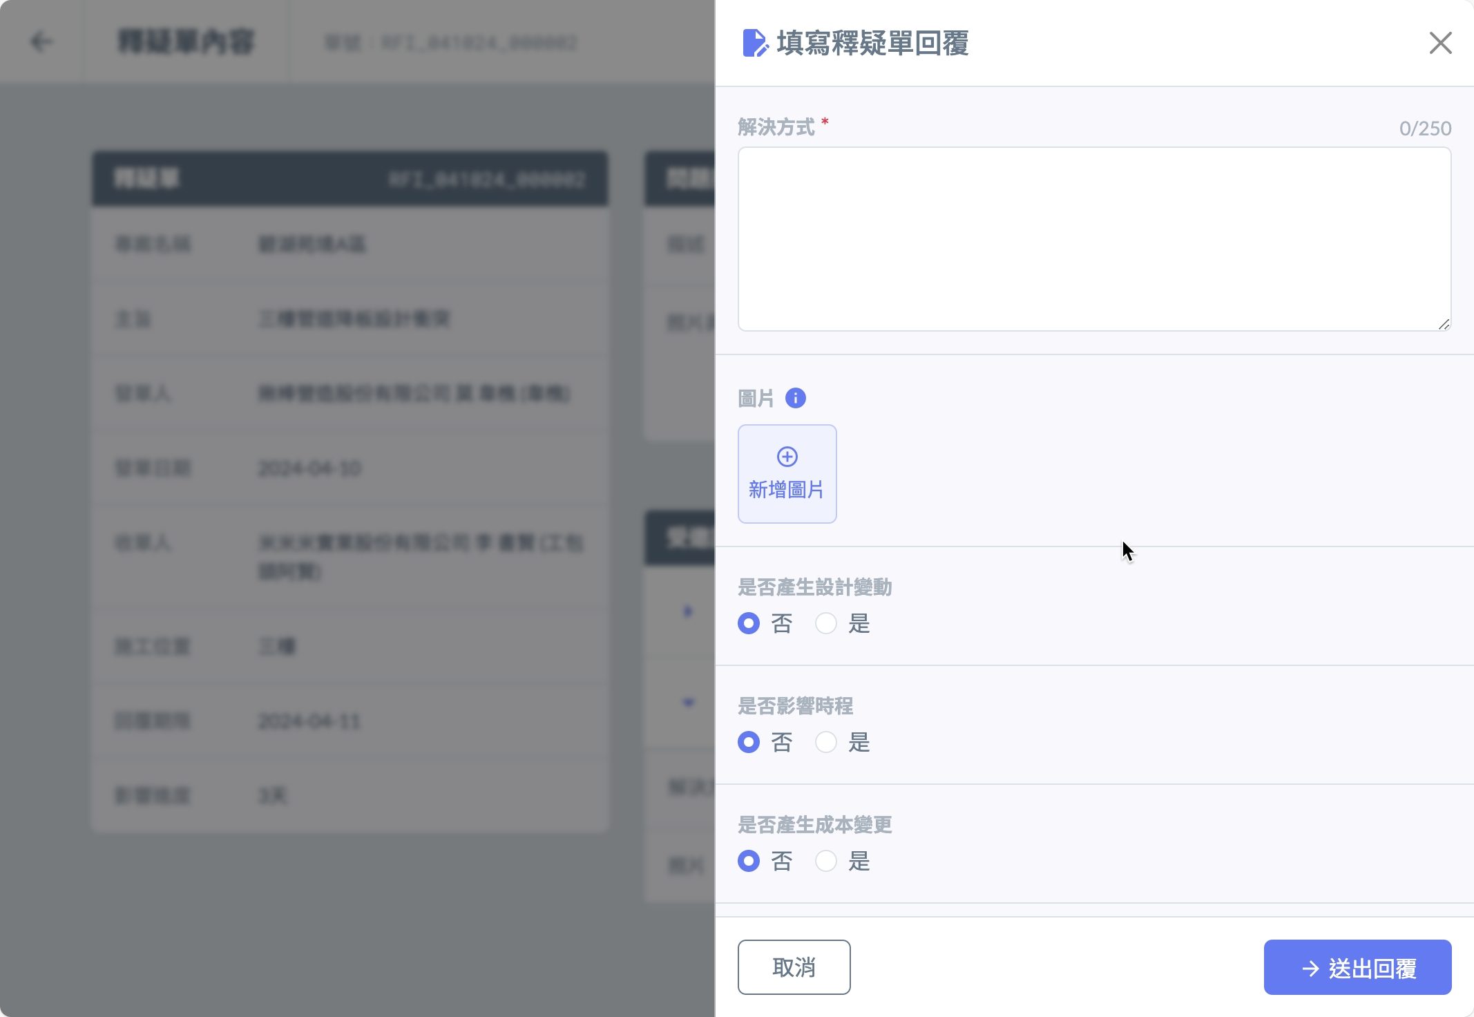1474x1017 pixels.
Task: Select 否 for 是否產生成本變更
Action: [x=749, y=861]
